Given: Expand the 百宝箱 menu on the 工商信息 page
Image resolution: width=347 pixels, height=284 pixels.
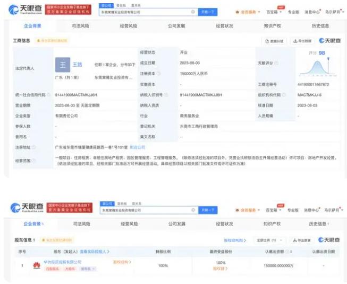Looking at the screenshot, I should [x=274, y=12].
